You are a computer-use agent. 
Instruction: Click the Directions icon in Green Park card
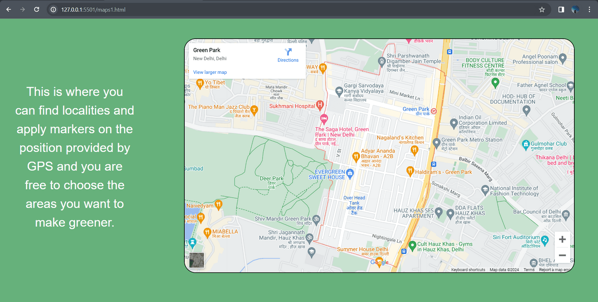pos(288,52)
